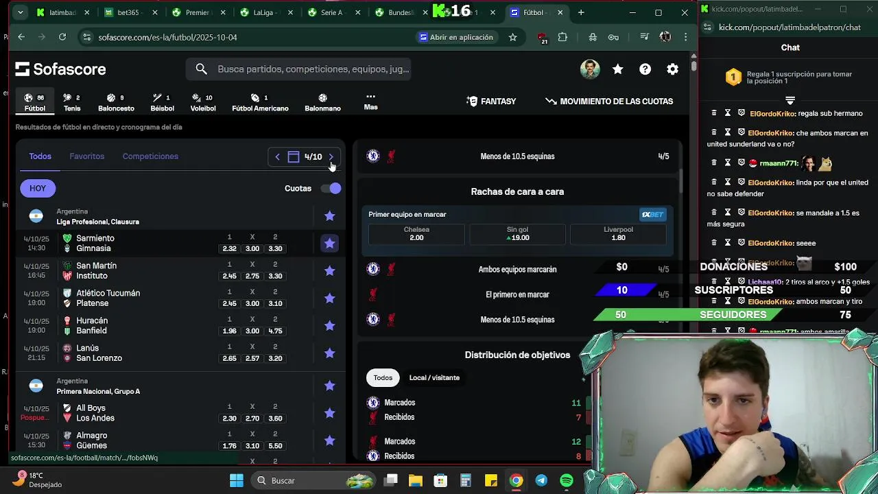878x494 pixels.
Task: Expand the Chrome tab search dropdown
Action: point(20,12)
